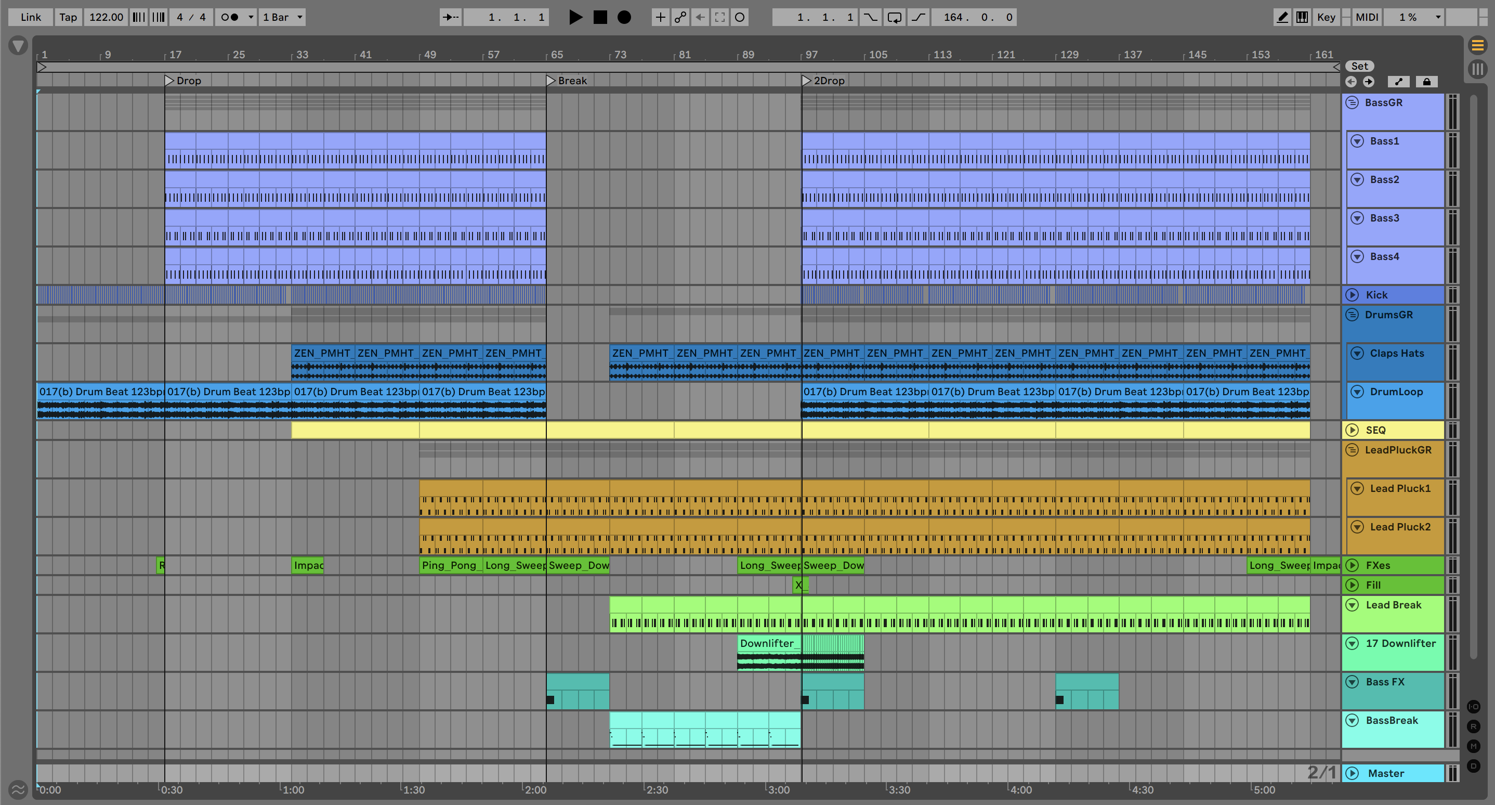Toggle Key Map Mode switch
This screenshot has width=1495, height=805.
point(1326,17)
